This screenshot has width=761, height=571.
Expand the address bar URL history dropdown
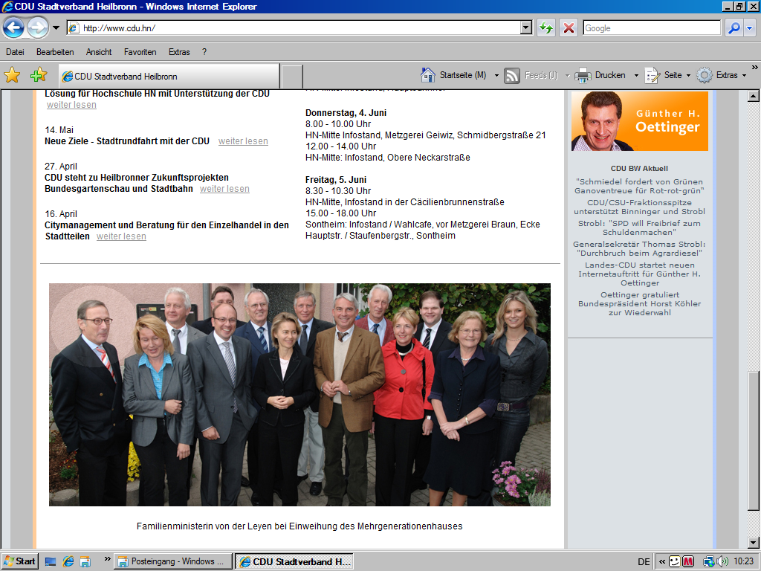point(526,28)
